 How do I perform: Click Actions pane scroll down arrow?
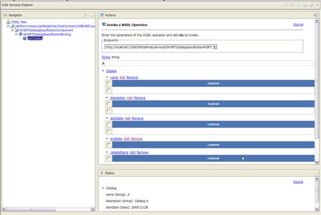click(x=317, y=162)
